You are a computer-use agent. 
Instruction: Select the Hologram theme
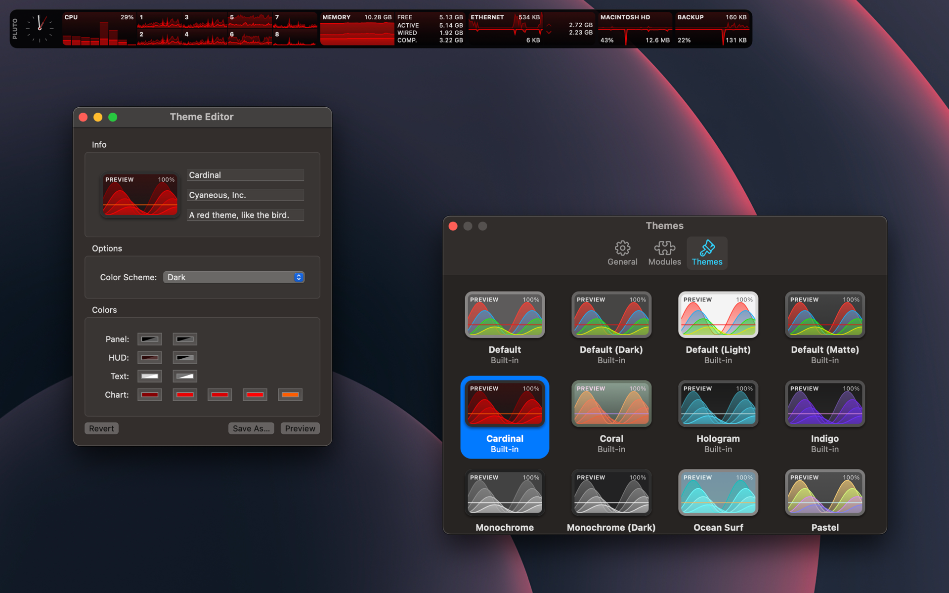click(718, 417)
